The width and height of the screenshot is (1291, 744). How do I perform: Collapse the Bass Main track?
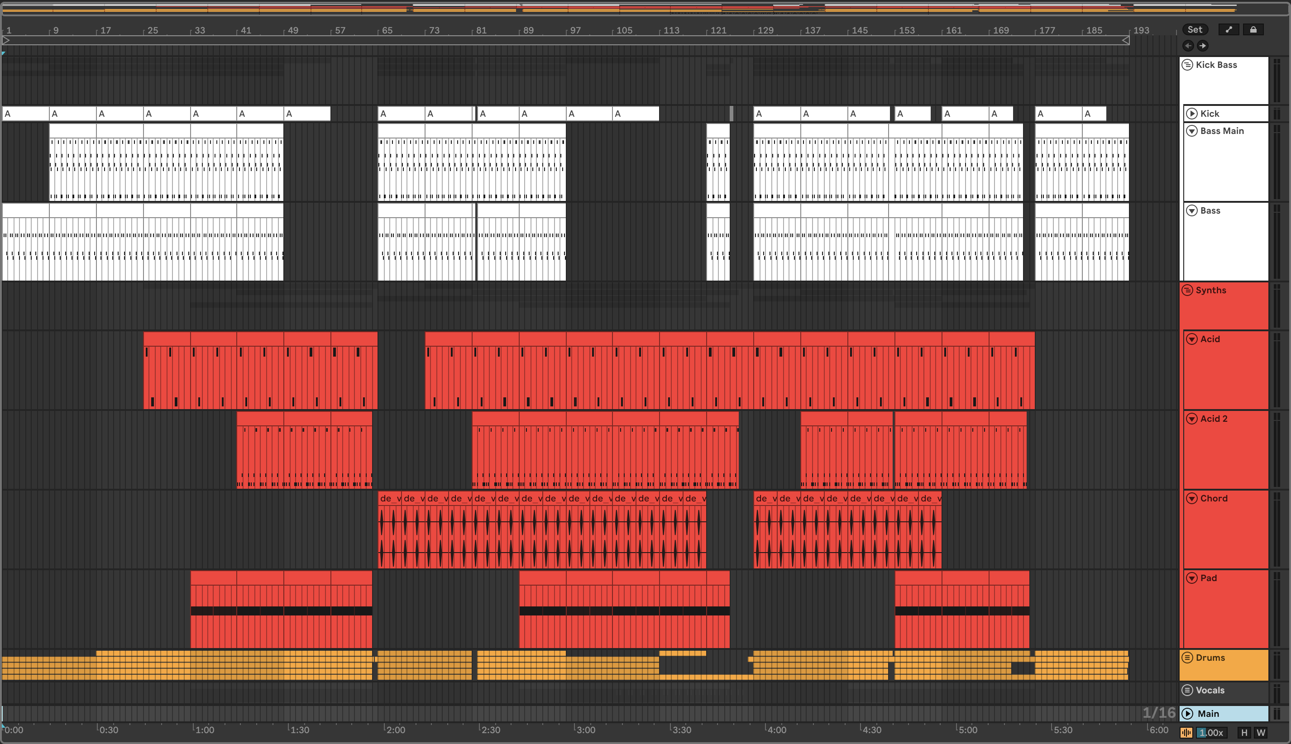(x=1192, y=131)
